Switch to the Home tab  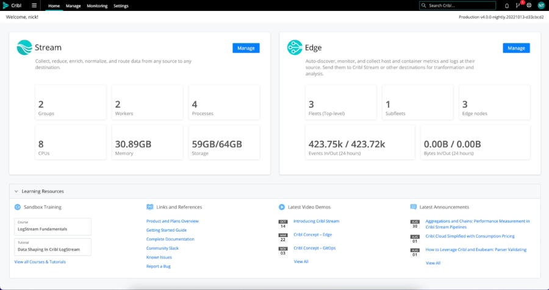(x=54, y=6)
